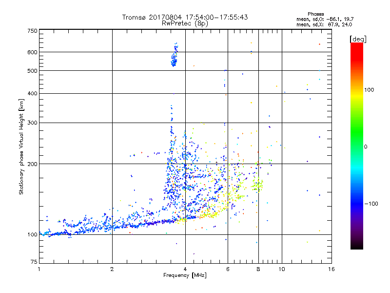Click the x-axis '6' tick label

click(228, 269)
